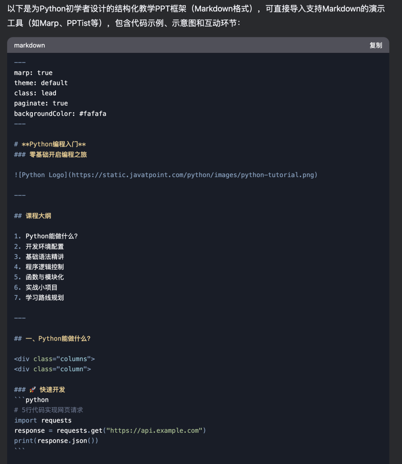Select the line 'theme: default'
The image size is (402, 464).
pos(41,83)
